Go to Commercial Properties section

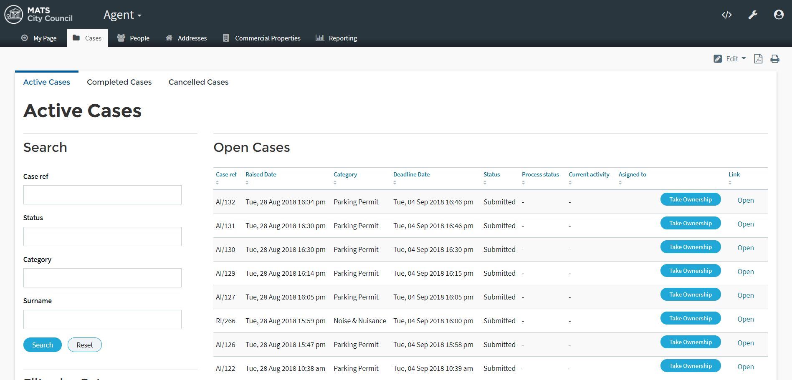click(262, 38)
